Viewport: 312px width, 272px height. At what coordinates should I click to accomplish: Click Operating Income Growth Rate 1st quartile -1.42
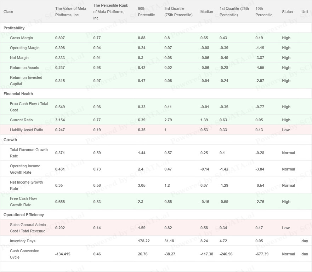coord(224,169)
